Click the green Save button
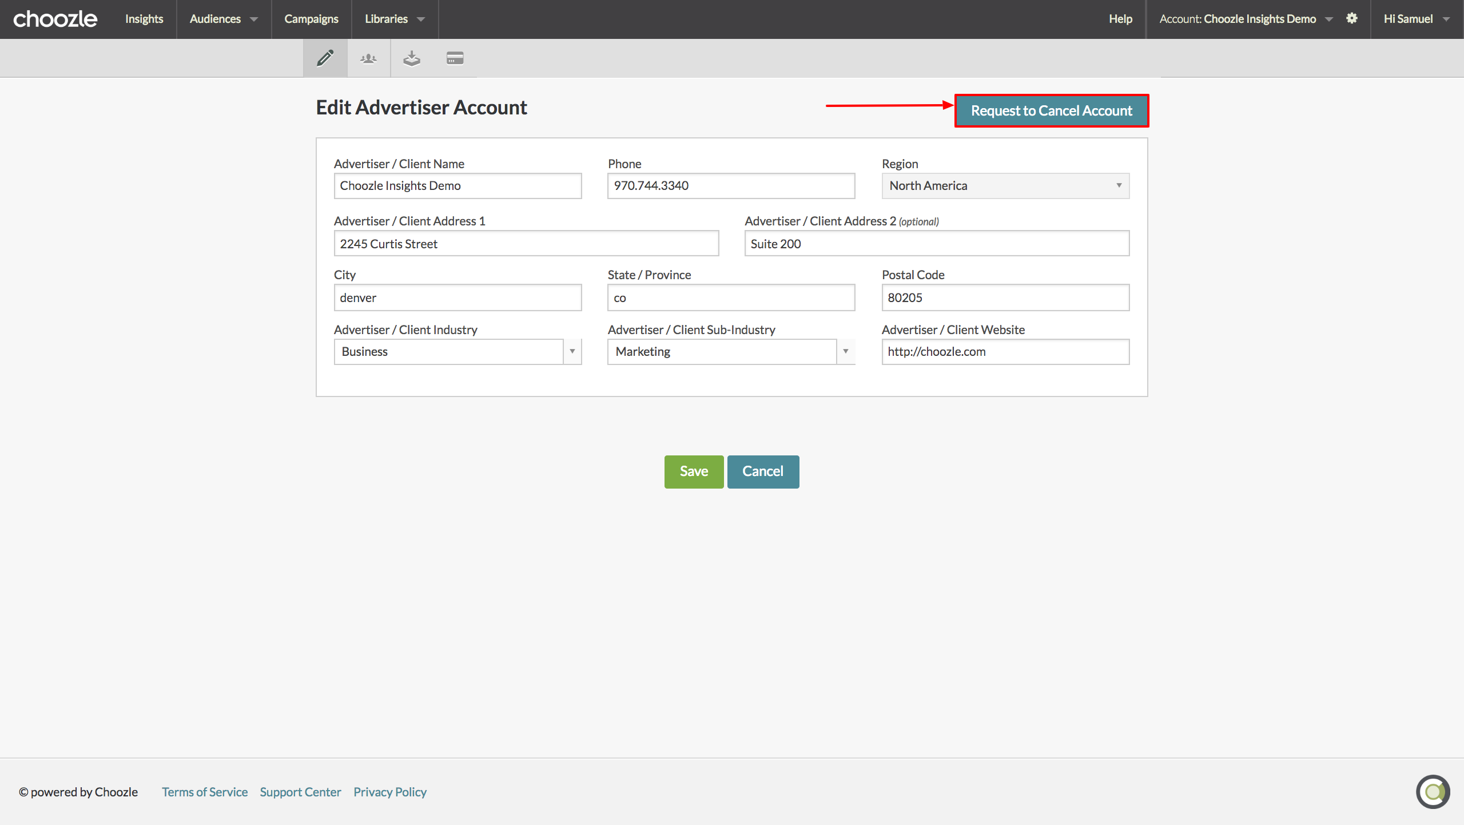 point(694,471)
